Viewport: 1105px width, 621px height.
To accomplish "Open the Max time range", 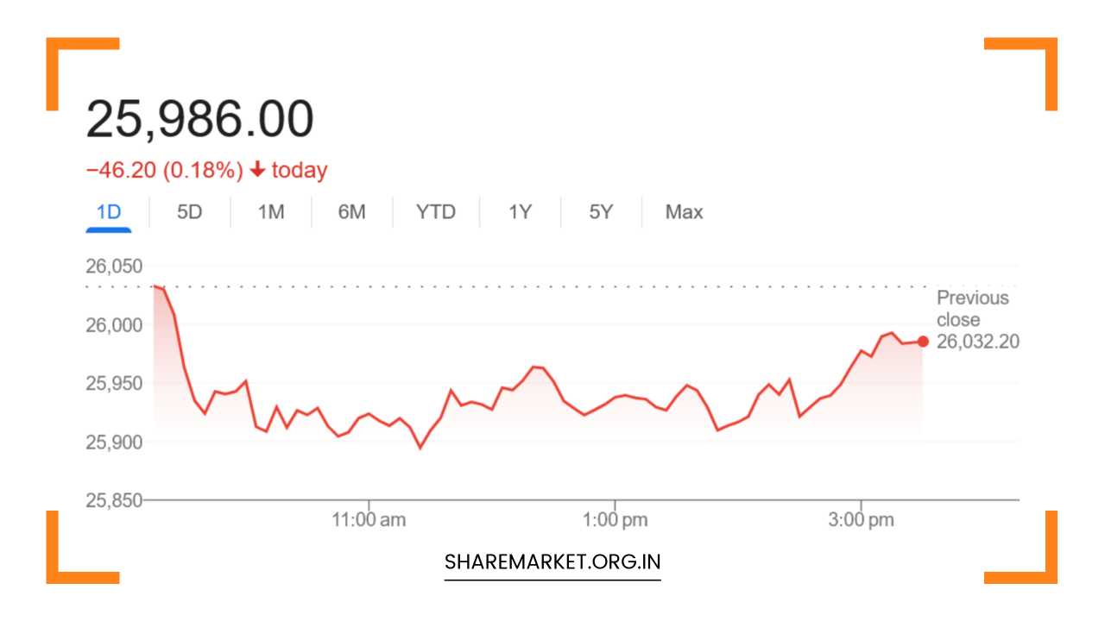I will [683, 211].
